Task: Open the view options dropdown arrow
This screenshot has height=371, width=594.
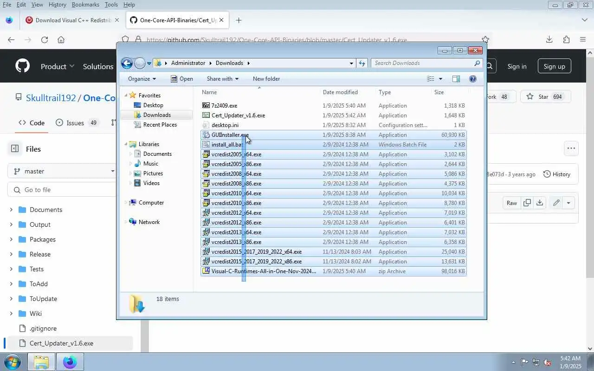Action: [x=440, y=79]
